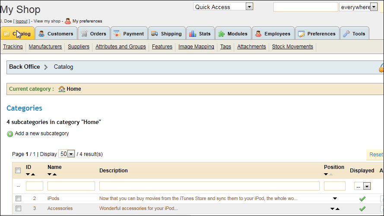Toggle the select-all checkbox in table header
Screen dimensions: 384x216
click(18, 171)
